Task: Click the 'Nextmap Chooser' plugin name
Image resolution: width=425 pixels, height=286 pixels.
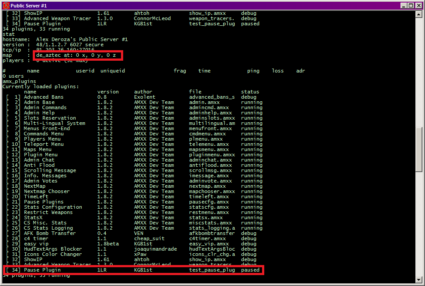Action: coord(47,192)
